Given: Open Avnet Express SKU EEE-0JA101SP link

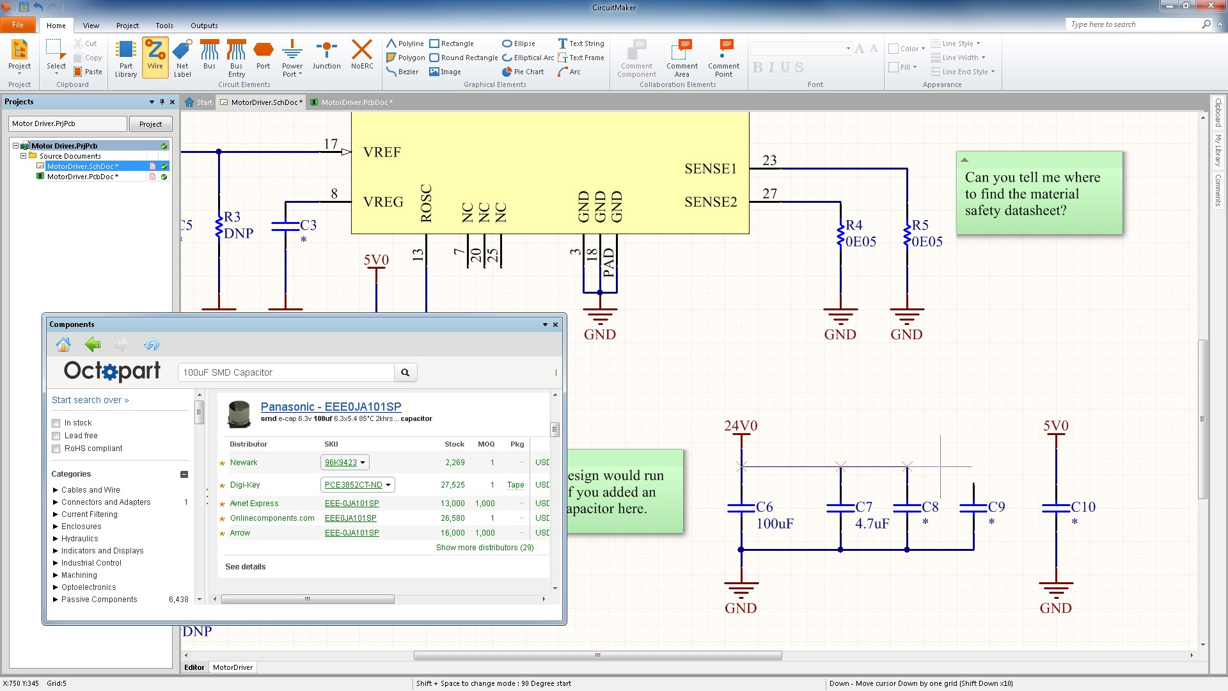Looking at the screenshot, I should coord(352,504).
